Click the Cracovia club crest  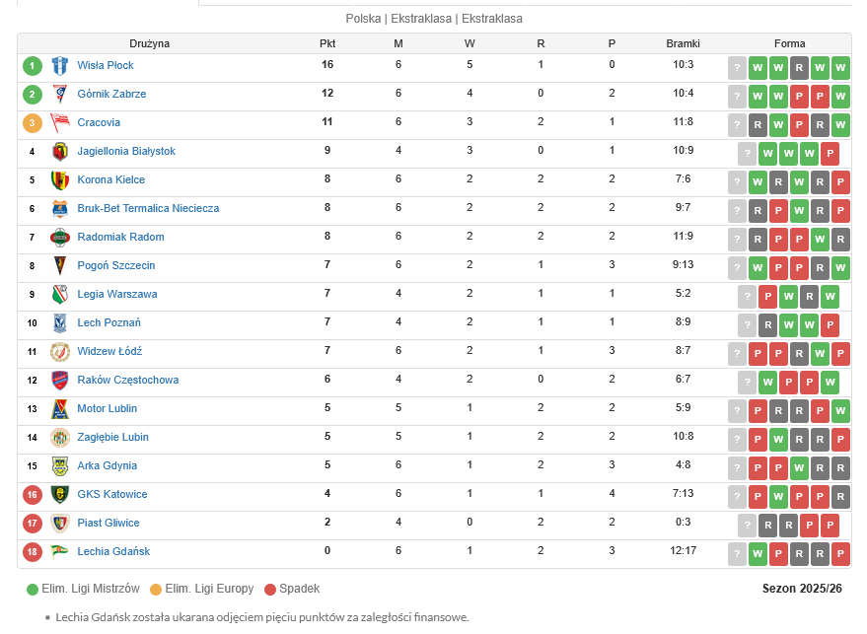pos(60,123)
